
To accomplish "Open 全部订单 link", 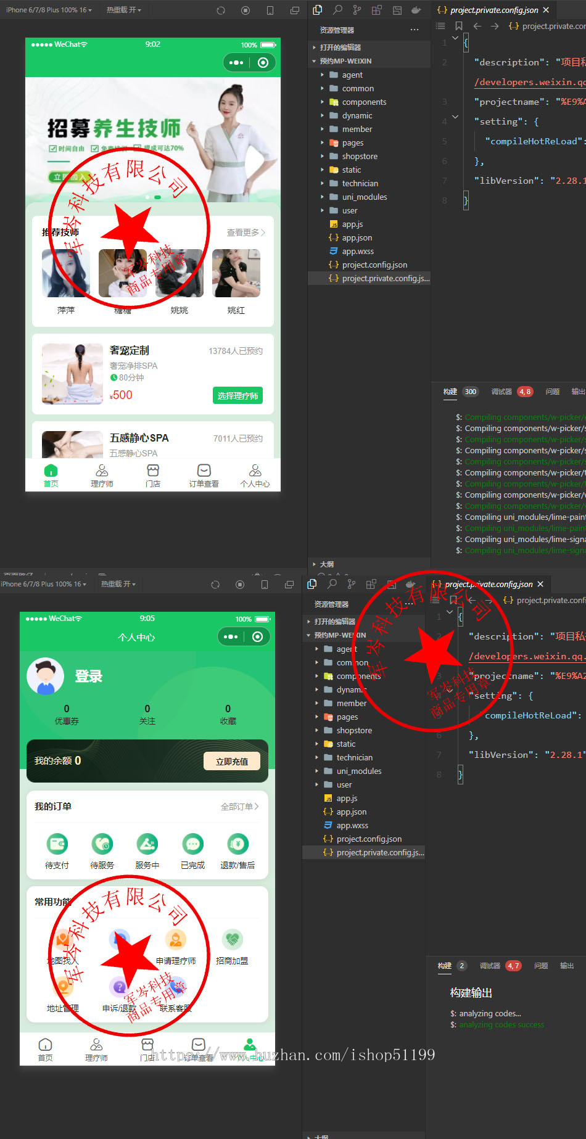I will pyautogui.click(x=240, y=807).
